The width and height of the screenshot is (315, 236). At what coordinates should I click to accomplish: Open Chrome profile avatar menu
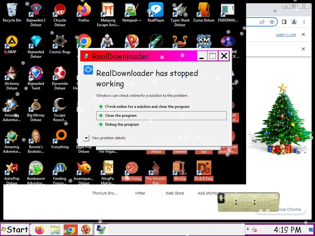tap(294, 22)
